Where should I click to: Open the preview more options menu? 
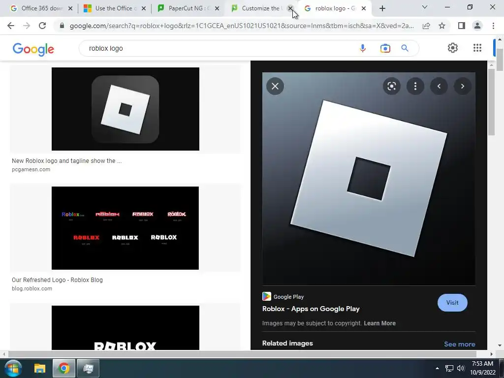click(x=415, y=86)
